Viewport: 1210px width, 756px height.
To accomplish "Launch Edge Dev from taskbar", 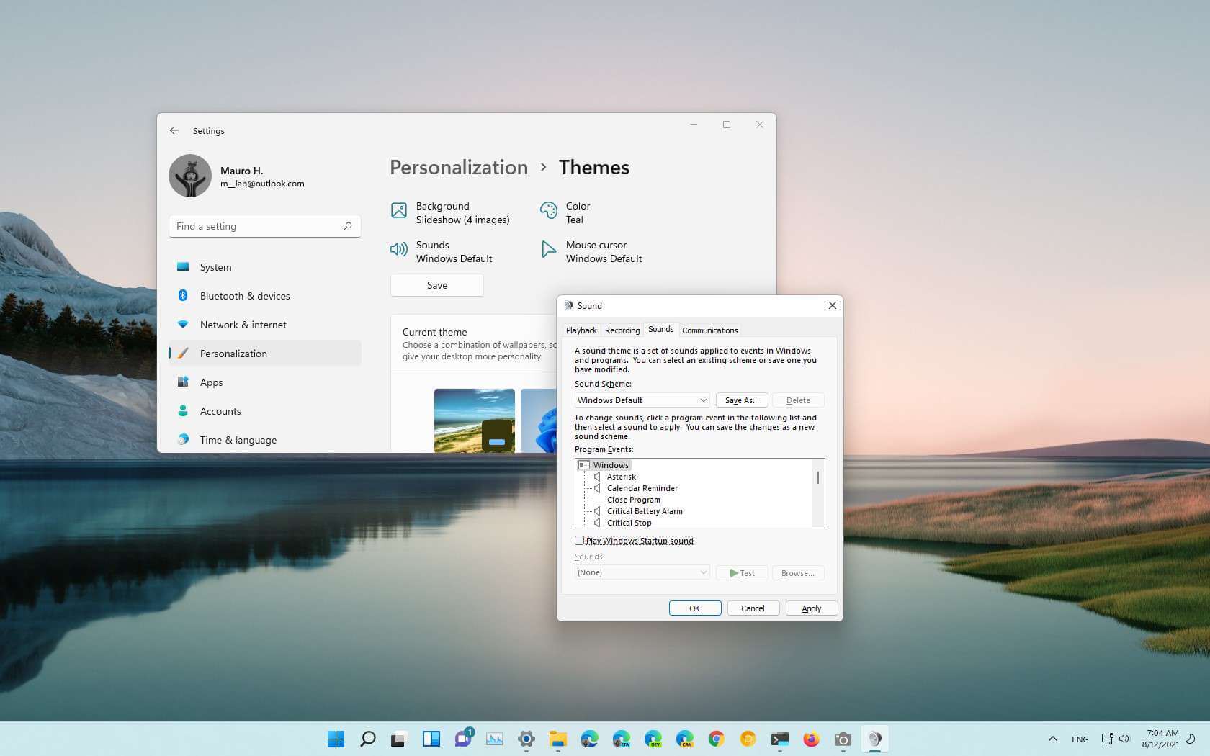I will coord(653,739).
